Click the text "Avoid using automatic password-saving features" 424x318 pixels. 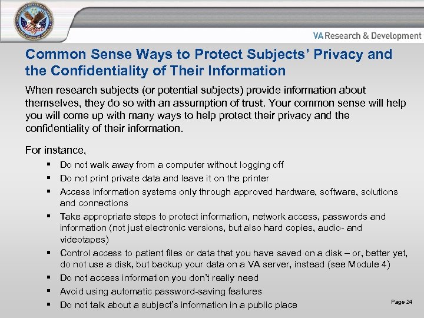(161, 291)
